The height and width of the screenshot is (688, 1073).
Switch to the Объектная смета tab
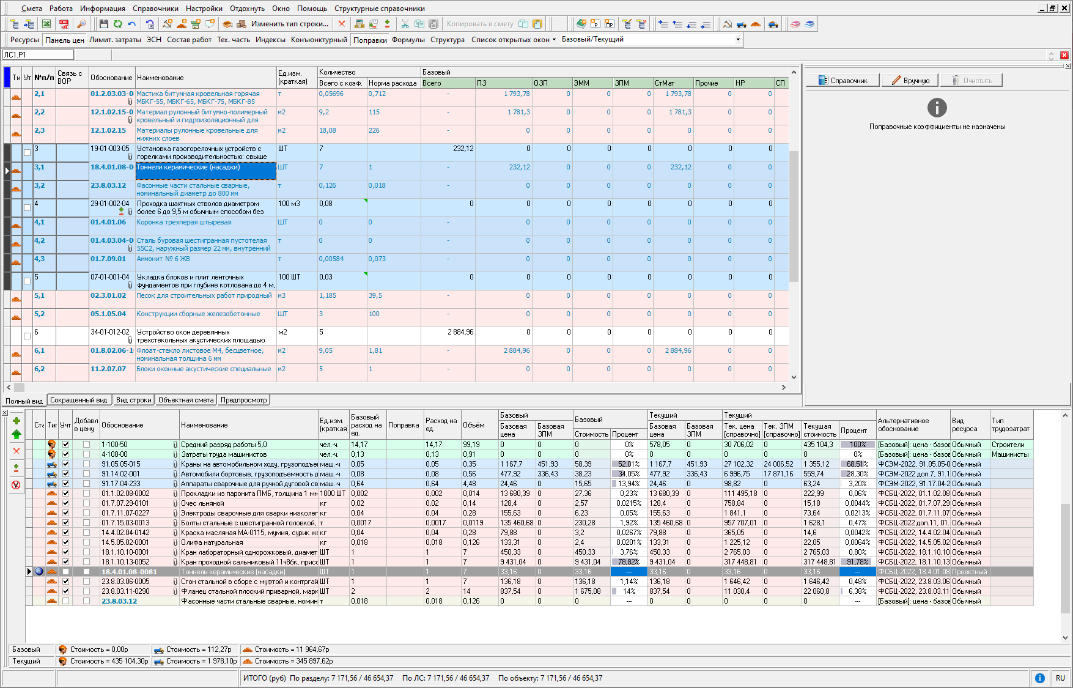[x=186, y=400]
